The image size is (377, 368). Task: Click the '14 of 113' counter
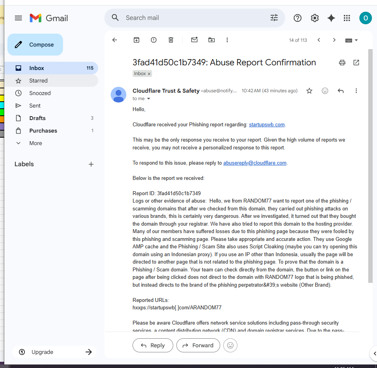[x=298, y=40]
